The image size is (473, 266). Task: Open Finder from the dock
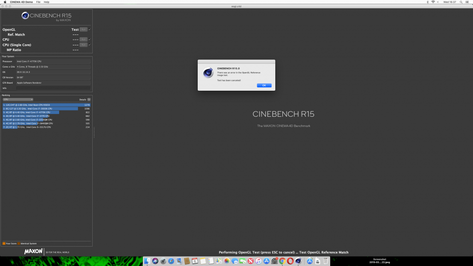coord(147,261)
